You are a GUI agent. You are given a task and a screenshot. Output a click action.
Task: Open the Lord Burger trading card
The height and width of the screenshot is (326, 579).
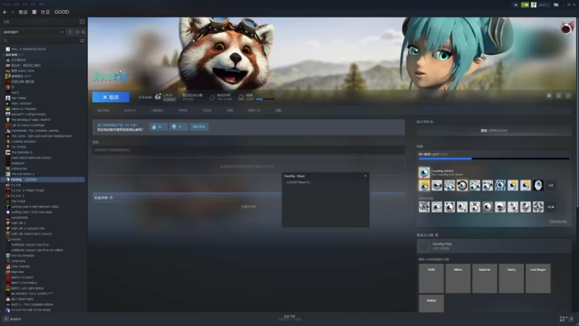point(538,278)
